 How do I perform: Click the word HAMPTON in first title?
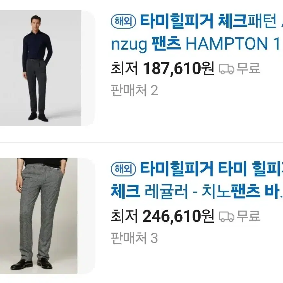pyautogui.click(x=227, y=44)
